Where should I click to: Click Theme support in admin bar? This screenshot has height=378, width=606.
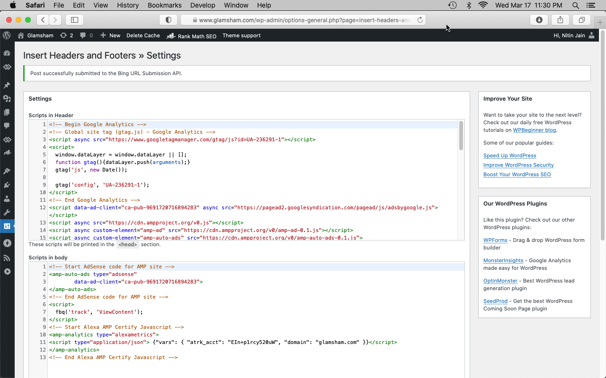(x=241, y=35)
